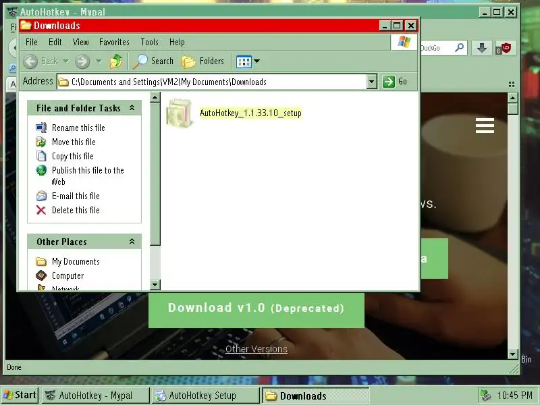The image size is (540, 405).
Task: Click Delete this file link
Action: [76, 210]
